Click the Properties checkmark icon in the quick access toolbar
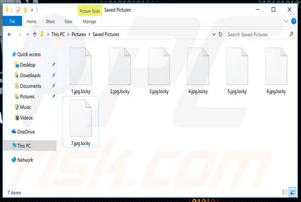Viewport: 301px width, 202px height. (x=18, y=10)
